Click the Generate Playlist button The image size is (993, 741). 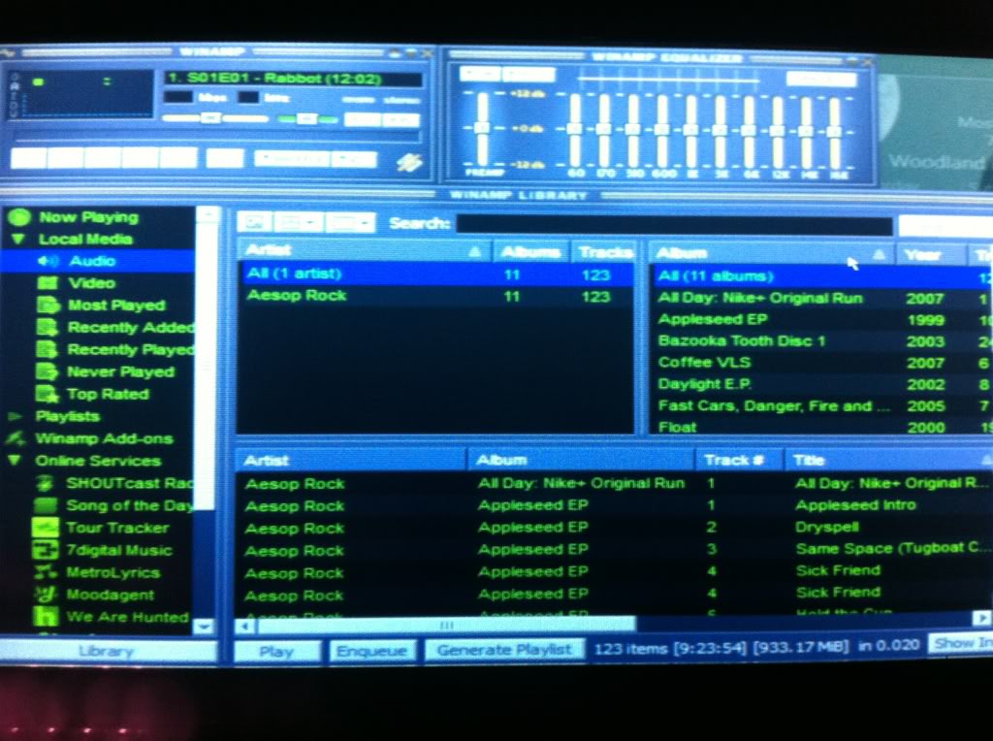coord(504,650)
